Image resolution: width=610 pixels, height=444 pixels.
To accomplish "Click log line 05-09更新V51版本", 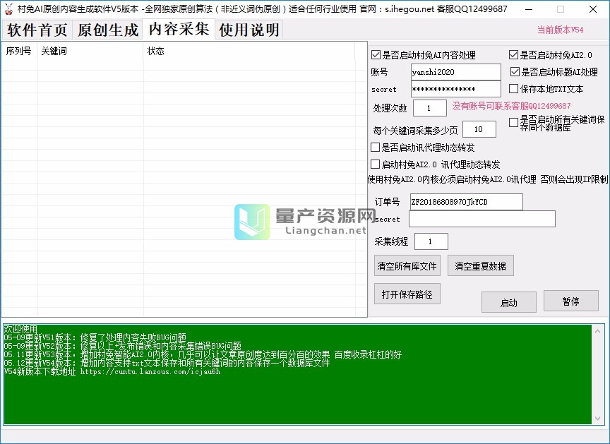I will click(x=95, y=337).
